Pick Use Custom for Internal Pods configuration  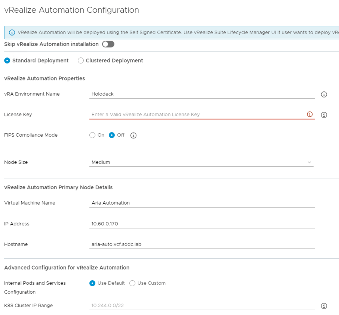tap(132, 283)
